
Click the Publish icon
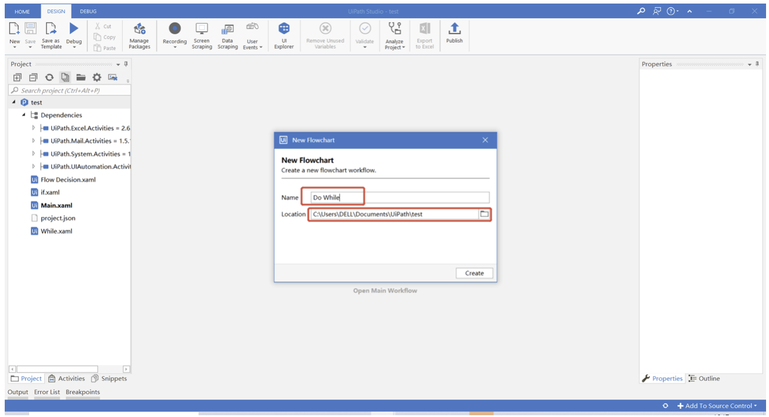[454, 28]
